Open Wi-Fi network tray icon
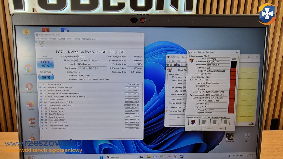283x159 pixels. click(x=234, y=156)
